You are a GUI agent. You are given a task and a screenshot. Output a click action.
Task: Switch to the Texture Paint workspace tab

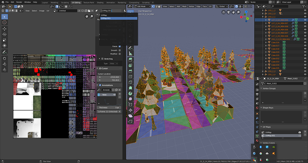[88, 3]
